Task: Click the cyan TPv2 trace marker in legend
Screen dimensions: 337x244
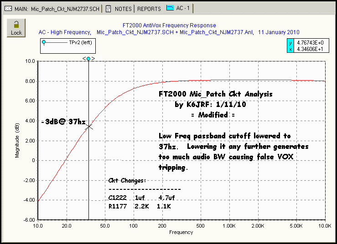Action: pyautogui.click(x=44, y=42)
